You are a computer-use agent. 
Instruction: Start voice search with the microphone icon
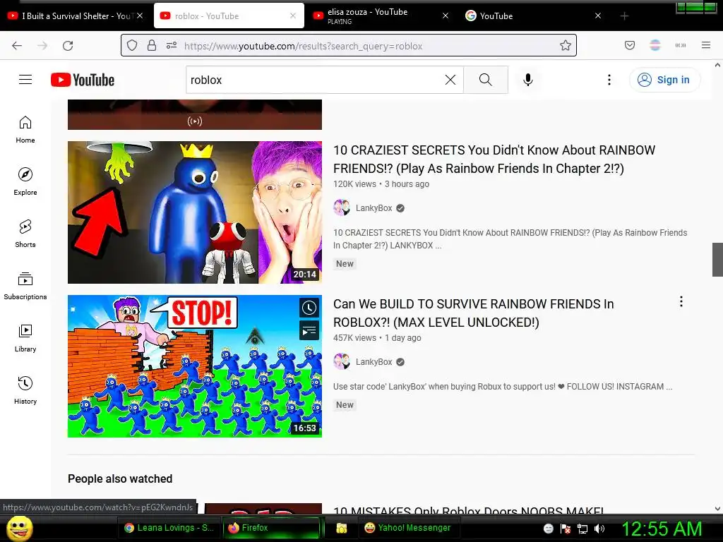pyautogui.click(x=528, y=80)
